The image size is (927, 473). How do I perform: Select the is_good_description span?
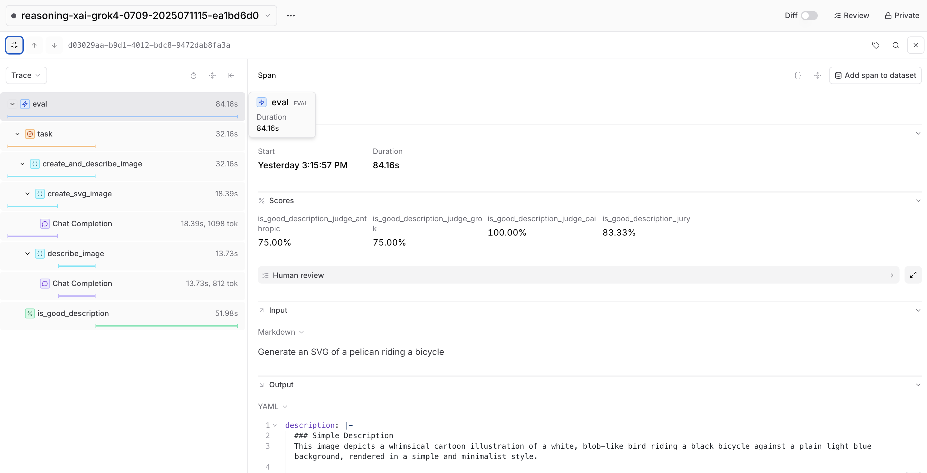click(73, 313)
